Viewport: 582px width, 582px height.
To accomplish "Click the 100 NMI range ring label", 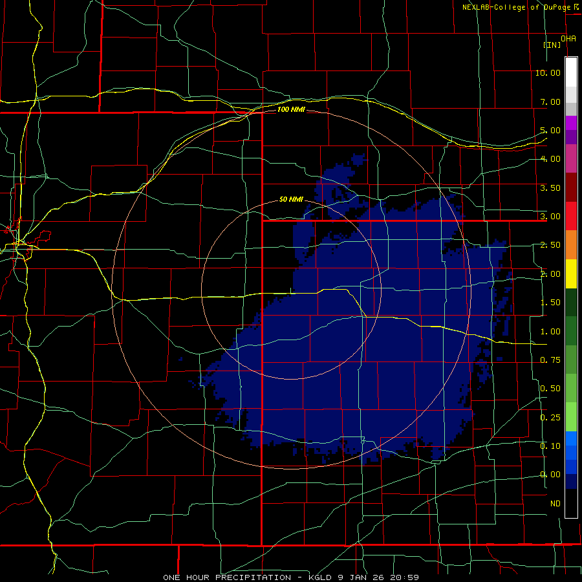I will (291, 109).
